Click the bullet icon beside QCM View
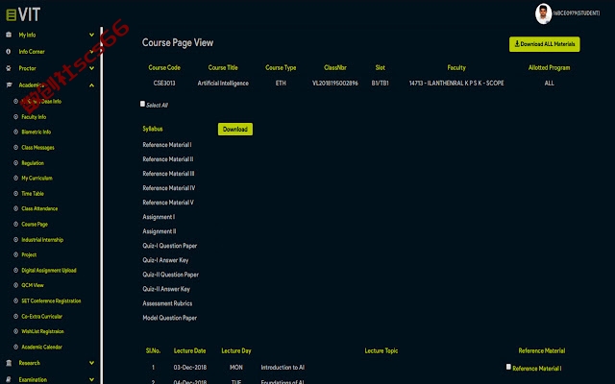 (15, 285)
